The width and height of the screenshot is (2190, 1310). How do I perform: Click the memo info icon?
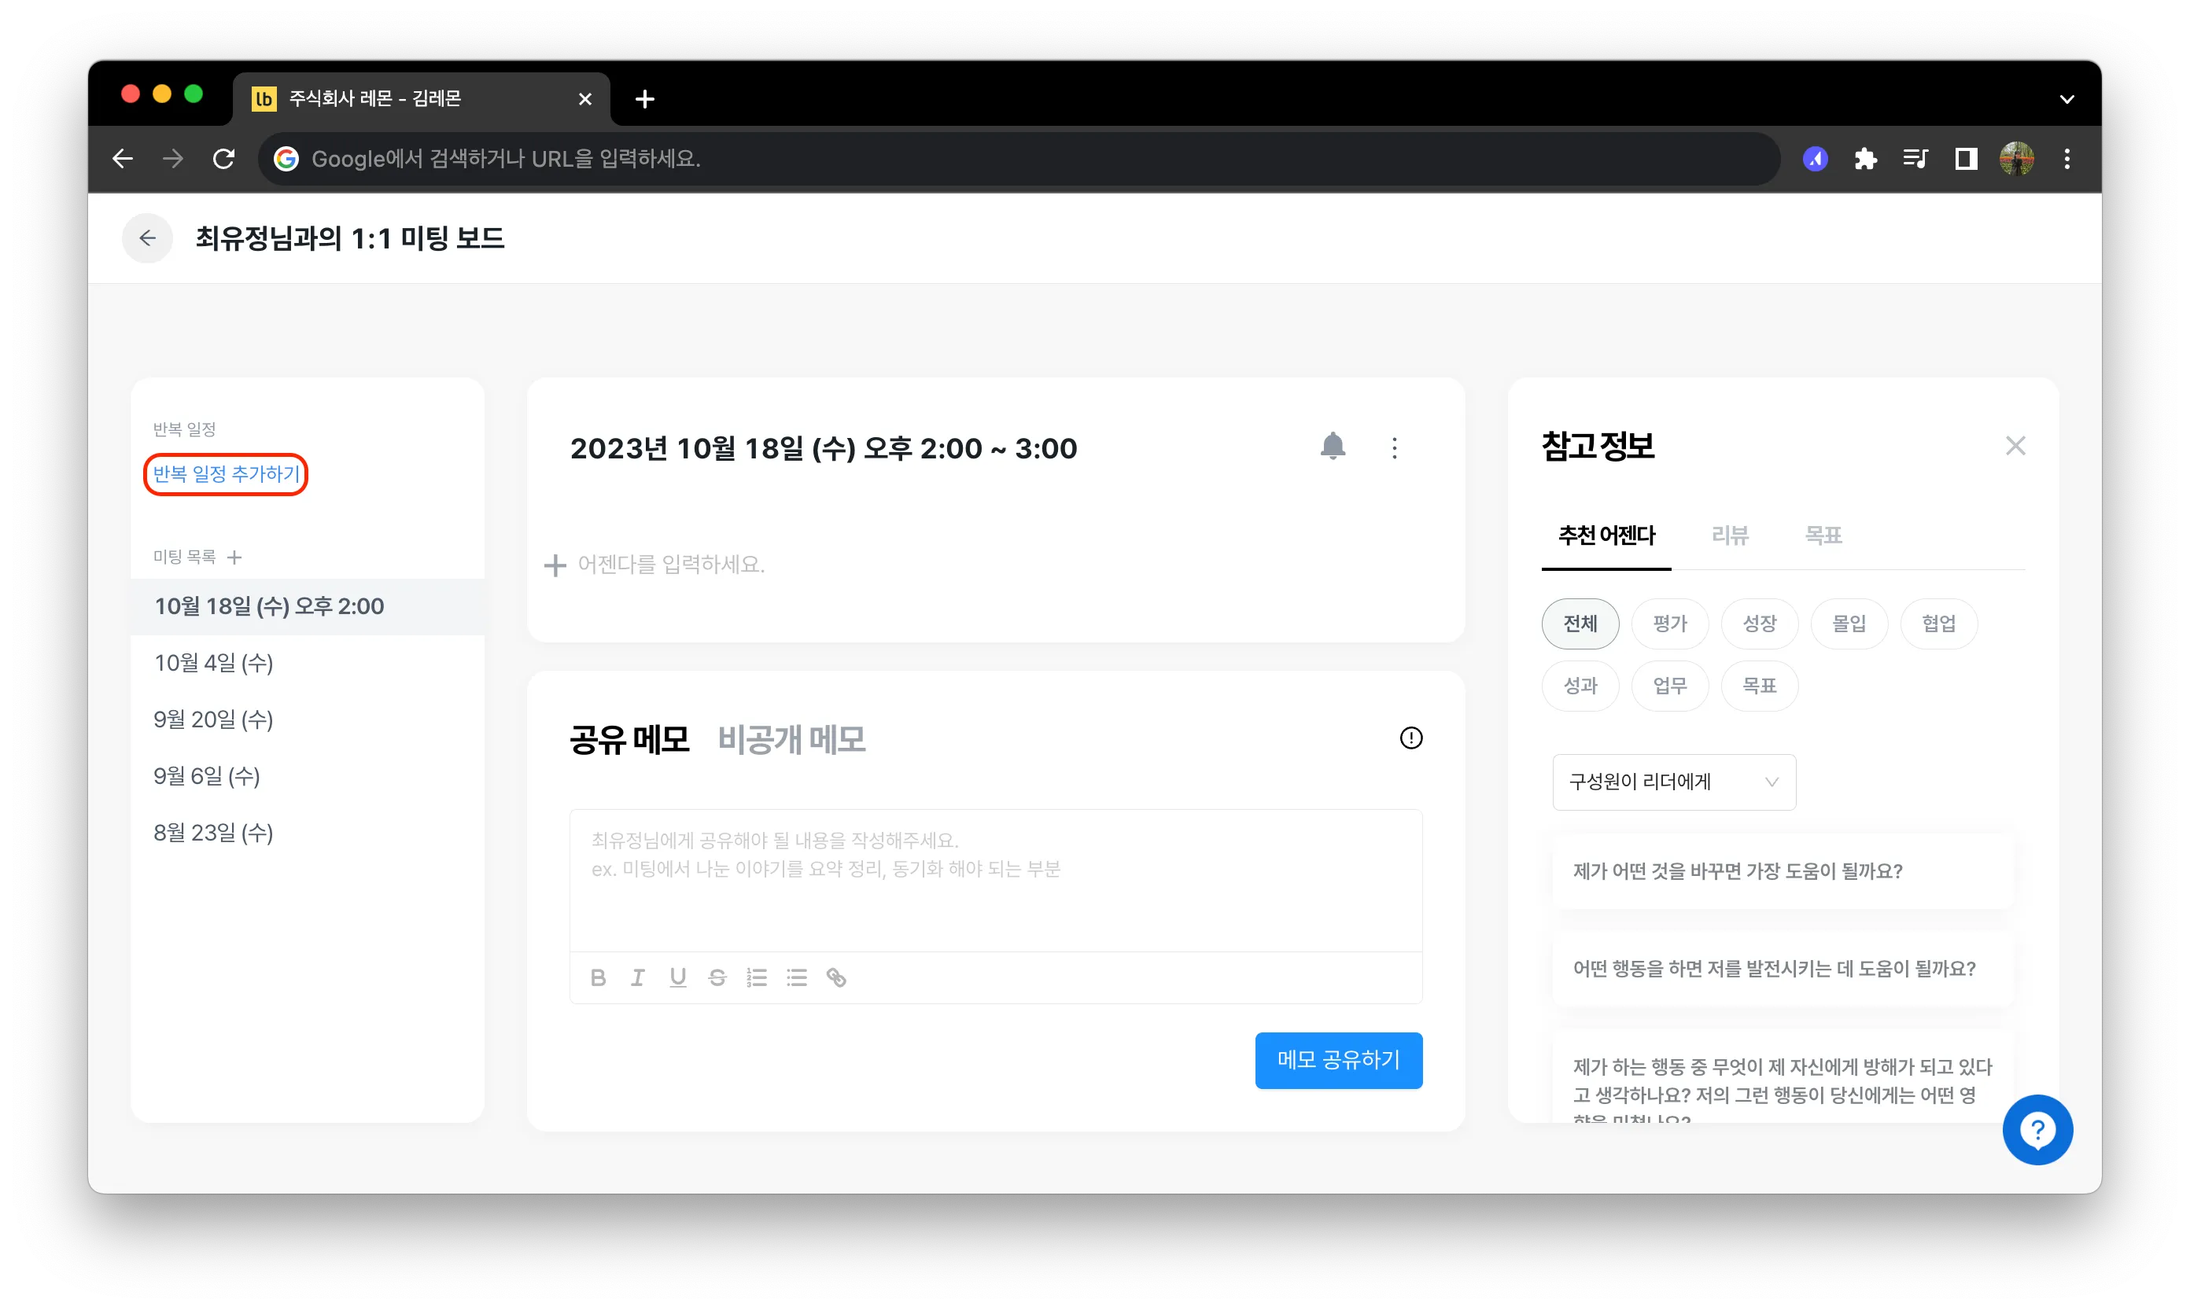pos(1411,738)
